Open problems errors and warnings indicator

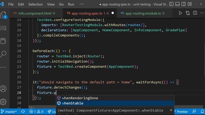[36, 112]
